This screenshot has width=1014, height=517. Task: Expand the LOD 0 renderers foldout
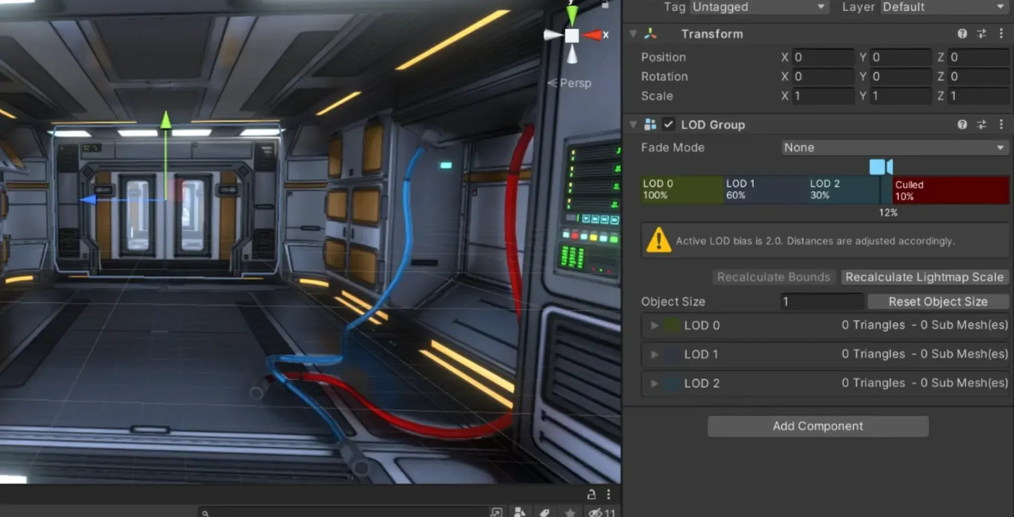click(x=654, y=326)
